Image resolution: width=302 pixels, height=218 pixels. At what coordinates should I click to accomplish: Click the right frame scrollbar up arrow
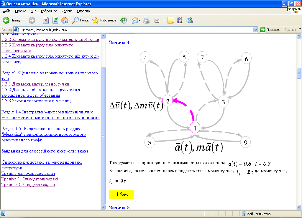[299, 36]
